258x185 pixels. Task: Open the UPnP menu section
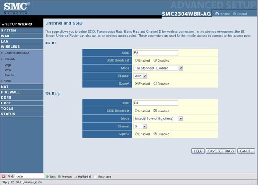point(22,103)
